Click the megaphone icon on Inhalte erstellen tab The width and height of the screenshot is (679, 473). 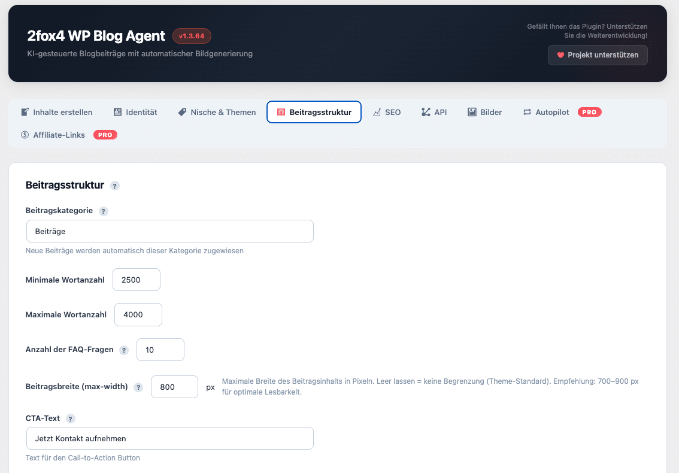pos(26,111)
